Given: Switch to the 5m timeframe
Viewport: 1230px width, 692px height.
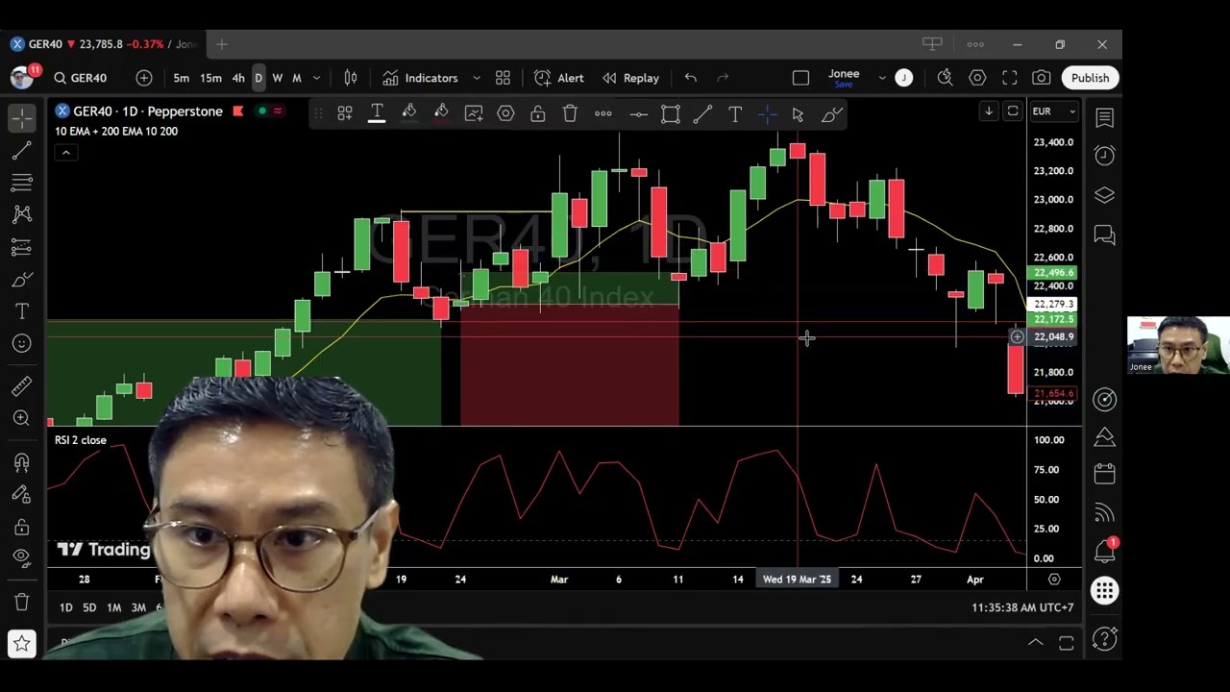Looking at the screenshot, I should click(181, 78).
